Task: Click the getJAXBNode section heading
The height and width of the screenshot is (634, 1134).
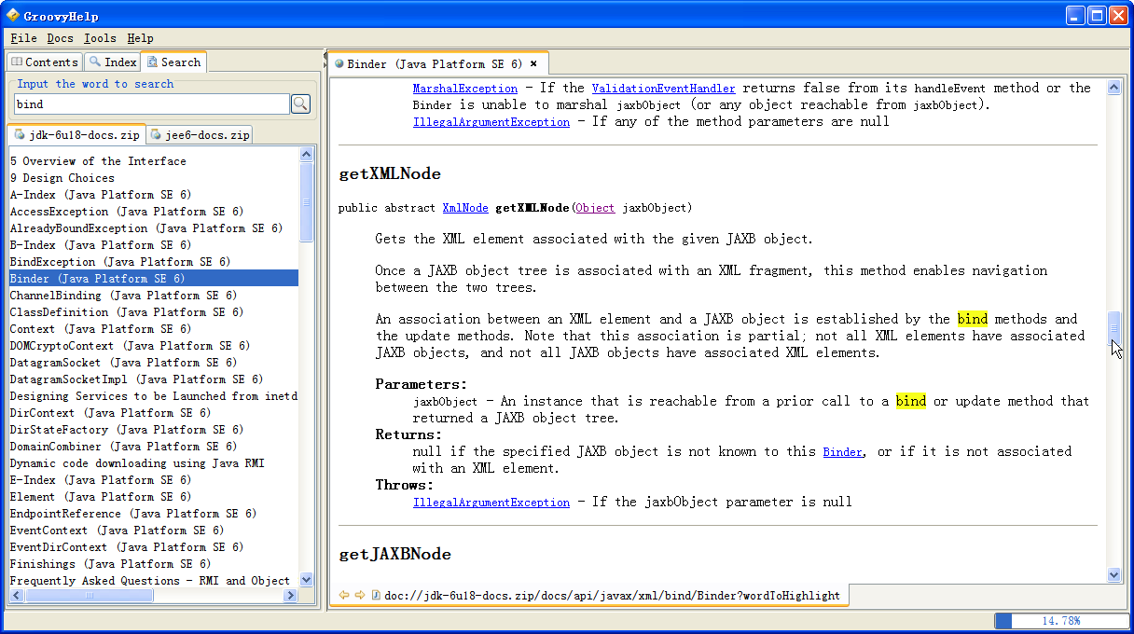Action: [x=394, y=555]
